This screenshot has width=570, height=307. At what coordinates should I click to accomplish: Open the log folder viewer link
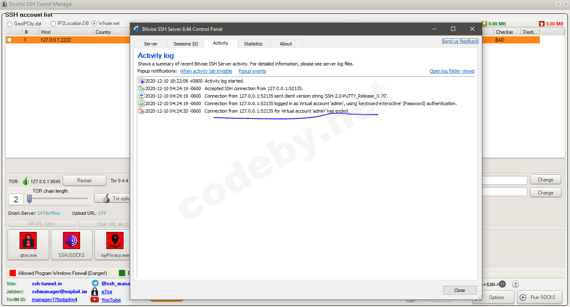(452, 71)
